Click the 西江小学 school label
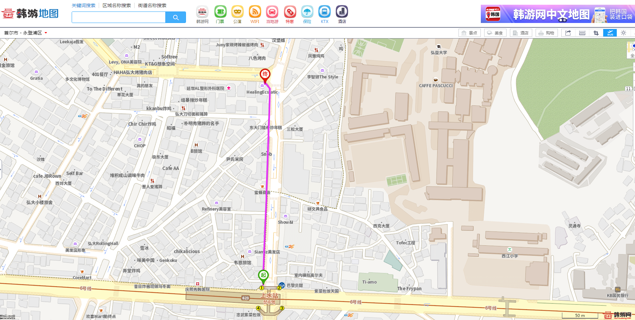This screenshot has height=320, width=635. point(510,256)
